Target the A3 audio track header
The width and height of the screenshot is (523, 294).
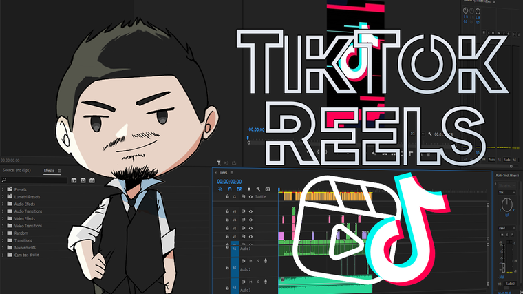235,286
